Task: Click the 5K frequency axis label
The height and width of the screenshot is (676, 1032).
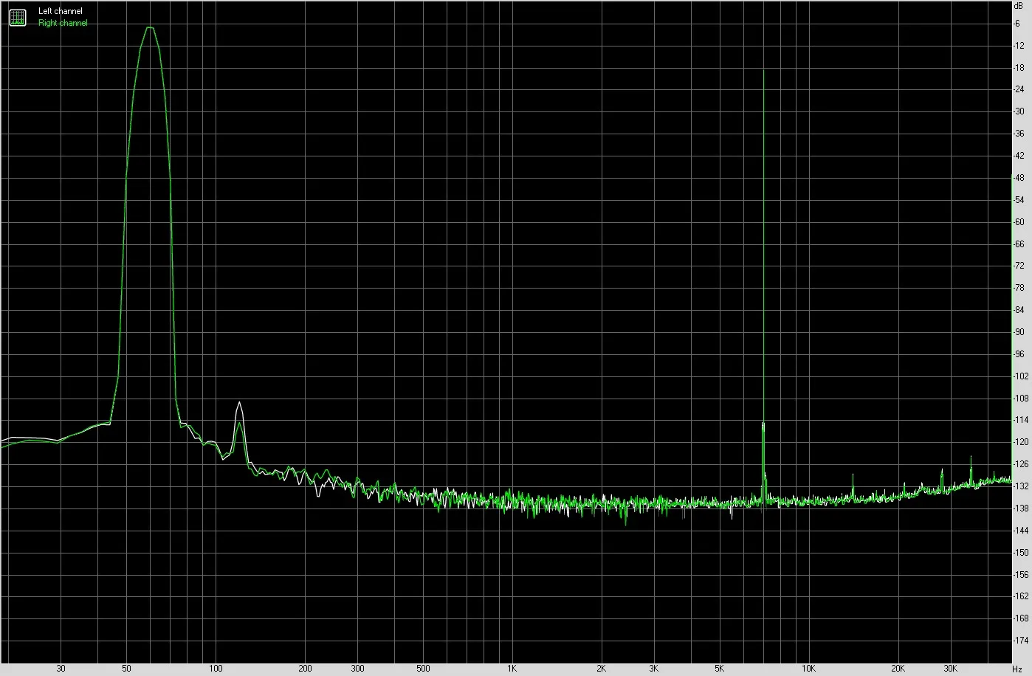Action: 719,669
